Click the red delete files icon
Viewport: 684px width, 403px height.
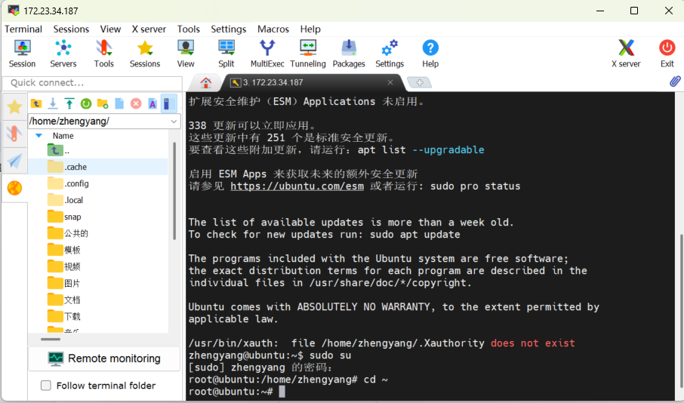click(x=136, y=103)
